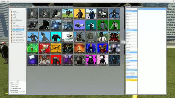Spawn the Laserman on teal background
The height and width of the screenshot is (98, 175).
tap(91, 25)
